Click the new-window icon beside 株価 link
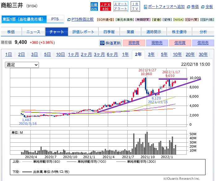Viewport: 216px width, 181px height. (x=188, y=7)
